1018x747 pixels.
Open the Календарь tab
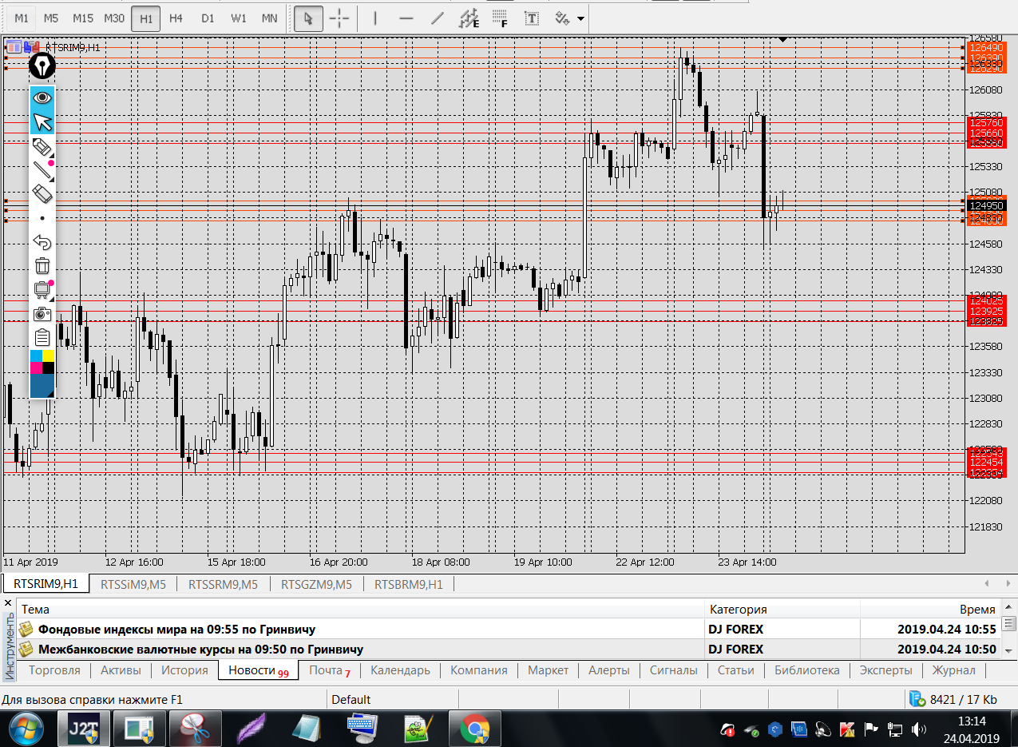(x=400, y=670)
